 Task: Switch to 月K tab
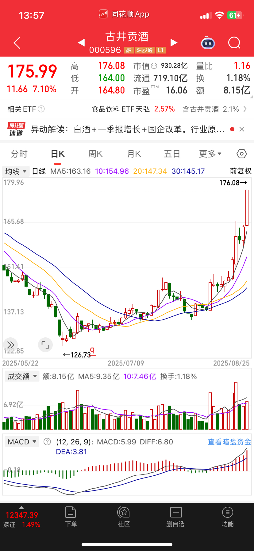coord(134,154)
